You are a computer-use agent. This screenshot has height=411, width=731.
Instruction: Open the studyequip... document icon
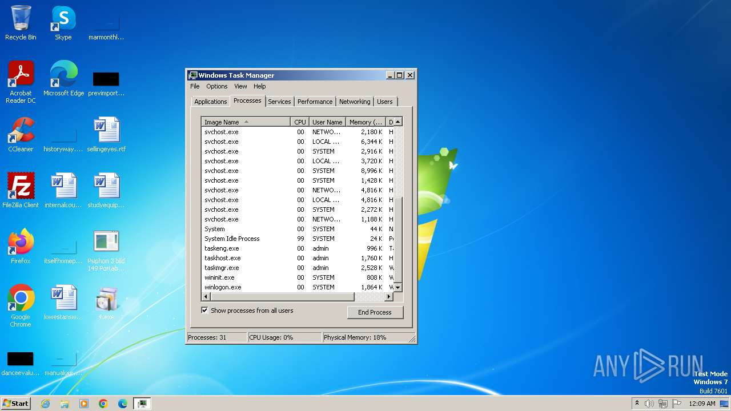pyautogui.click(x=106, y=191)
